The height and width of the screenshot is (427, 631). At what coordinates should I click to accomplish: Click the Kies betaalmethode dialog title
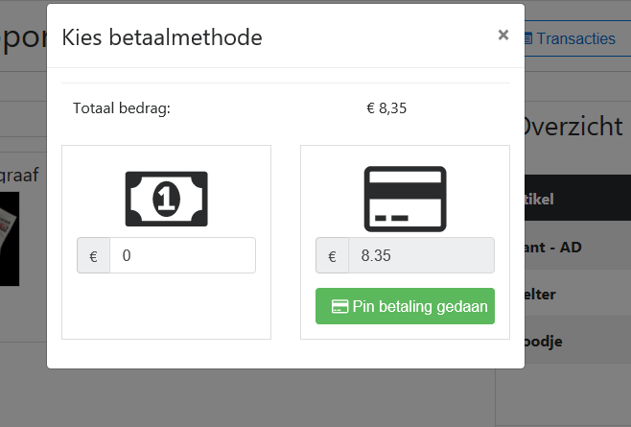[162, 37]
